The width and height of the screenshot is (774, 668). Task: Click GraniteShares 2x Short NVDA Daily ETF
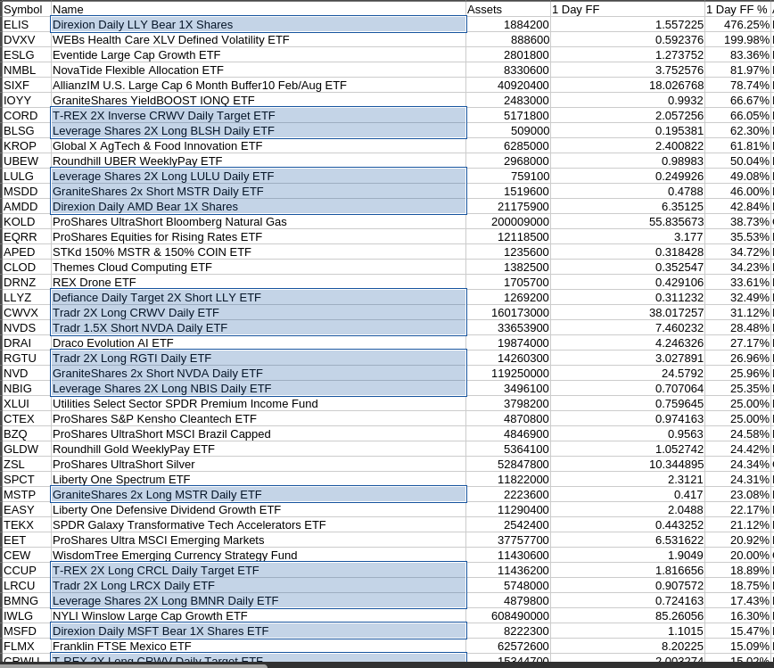(x=259, y=374)
